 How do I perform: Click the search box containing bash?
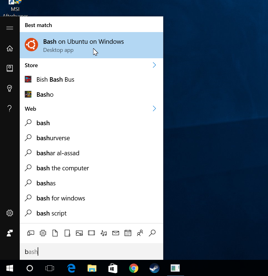91,251
